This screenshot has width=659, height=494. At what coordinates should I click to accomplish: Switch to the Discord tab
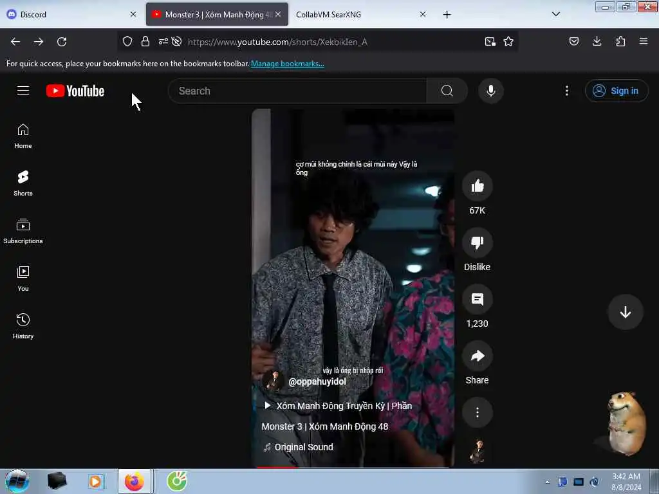[x=71, y=14]
